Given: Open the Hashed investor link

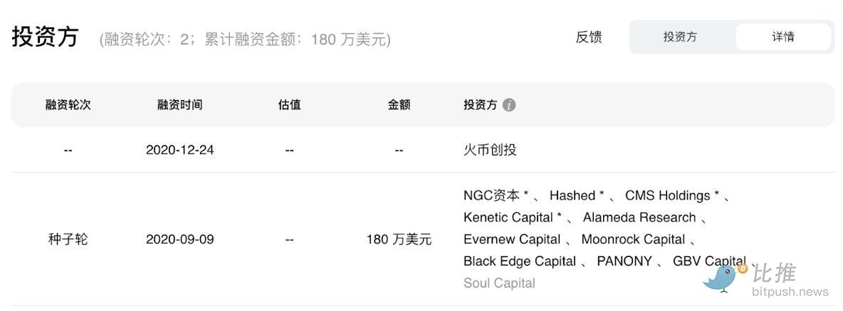Looking at the screenshot, I should pos(572,195).
